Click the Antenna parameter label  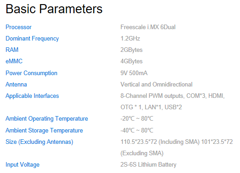(x=16, y=84)
